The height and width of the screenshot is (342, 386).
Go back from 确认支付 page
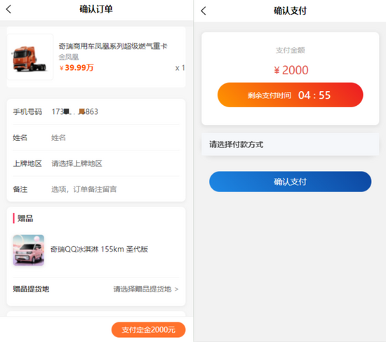pos(204,11)
